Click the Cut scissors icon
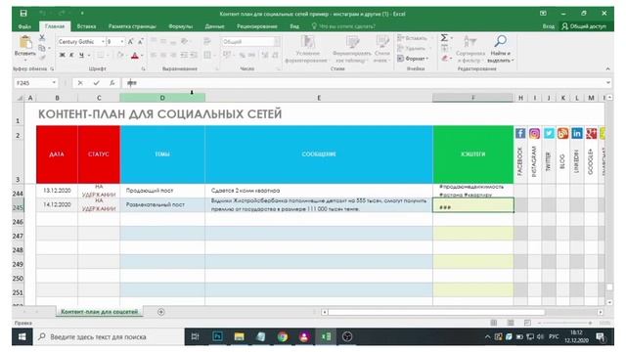This screenshot has width=626, height=352. pyautogui.click(x=42, y=38)
